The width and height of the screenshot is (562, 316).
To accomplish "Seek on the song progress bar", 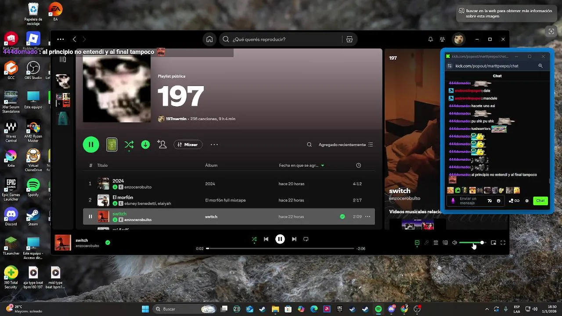I will pyautogui.click(x=280, y=248).
